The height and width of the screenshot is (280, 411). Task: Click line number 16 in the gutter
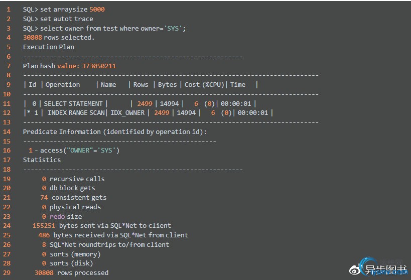tap(9, 151)
